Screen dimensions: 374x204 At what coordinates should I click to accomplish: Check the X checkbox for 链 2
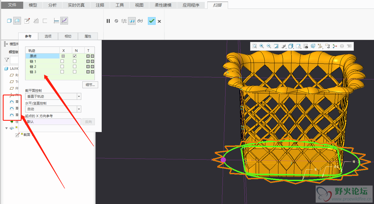click(x=62, y=66)
